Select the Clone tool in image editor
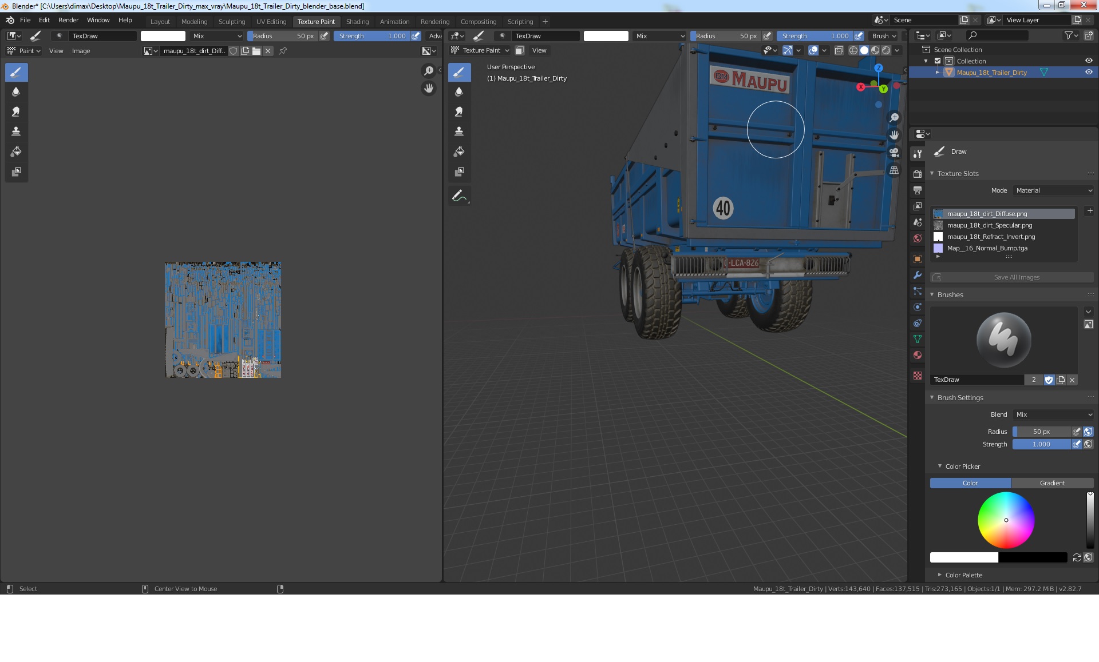 click(x=16, y=132)
